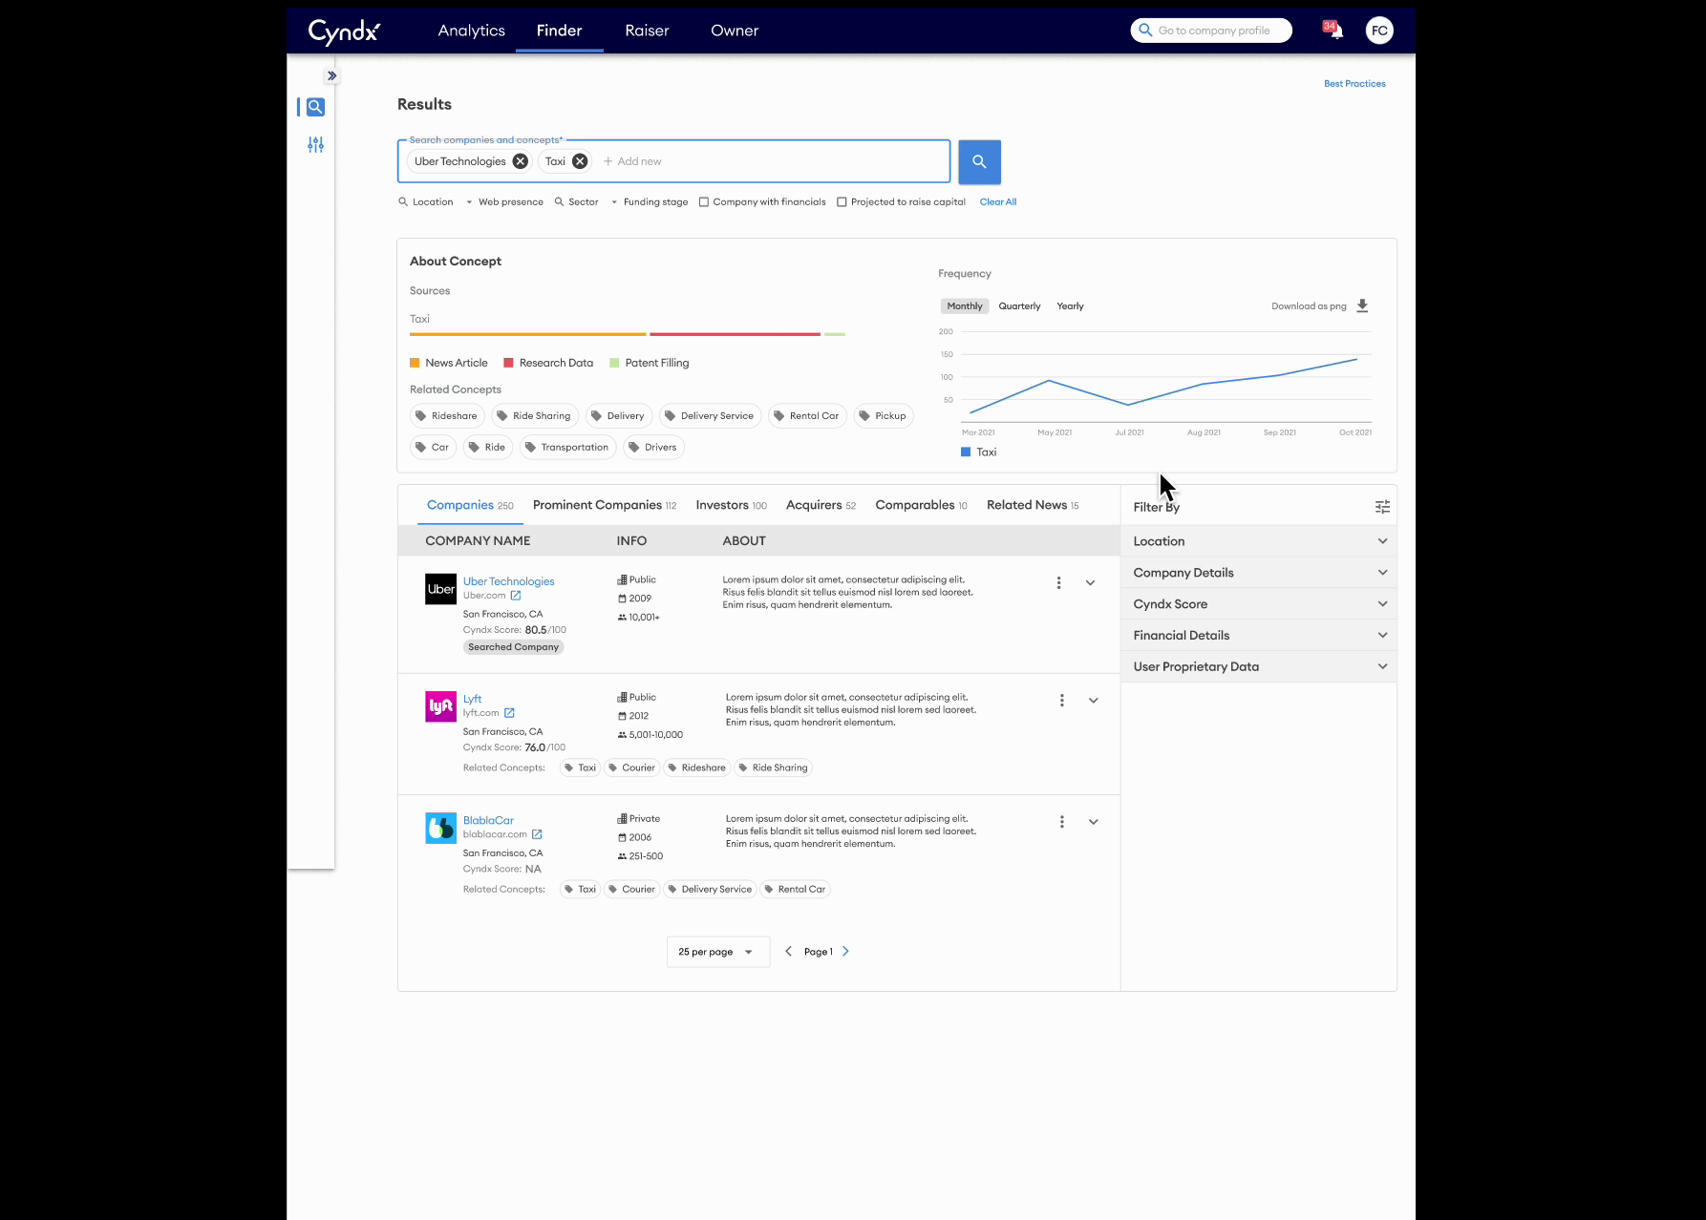Expand the Lyft row chevron
The width and height of the screenshot is (1706, 1220).
click(x=1093, y=700)
